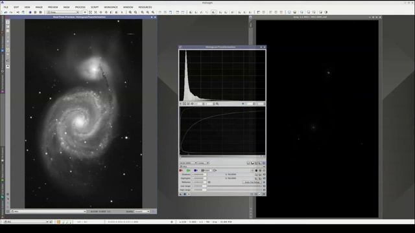
Task: Toggle the blue channel in HistogramTransformation
Action: [x=196, y=170]
